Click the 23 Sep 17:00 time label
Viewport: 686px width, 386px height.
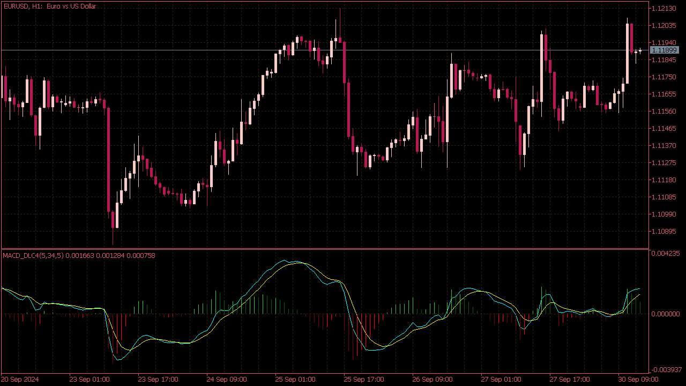click(x=158, y=380)
